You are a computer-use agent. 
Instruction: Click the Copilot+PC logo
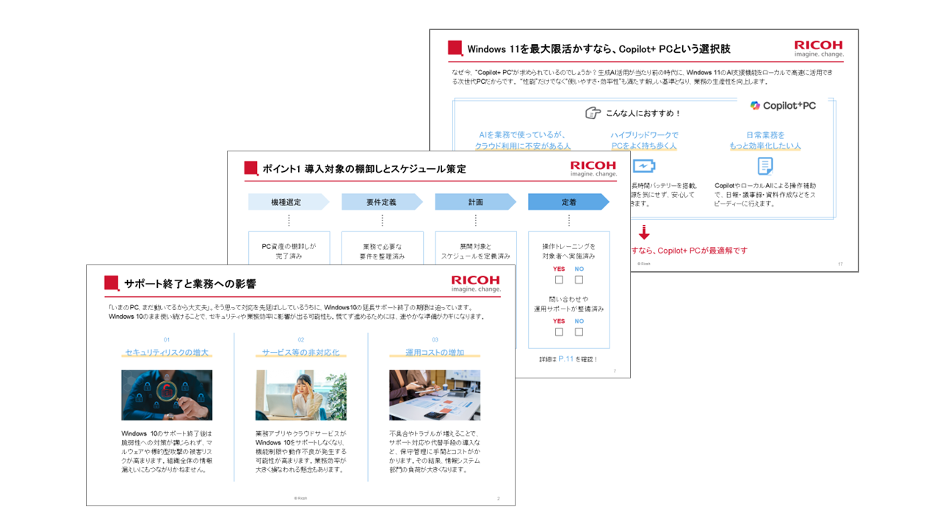point(783,106)
